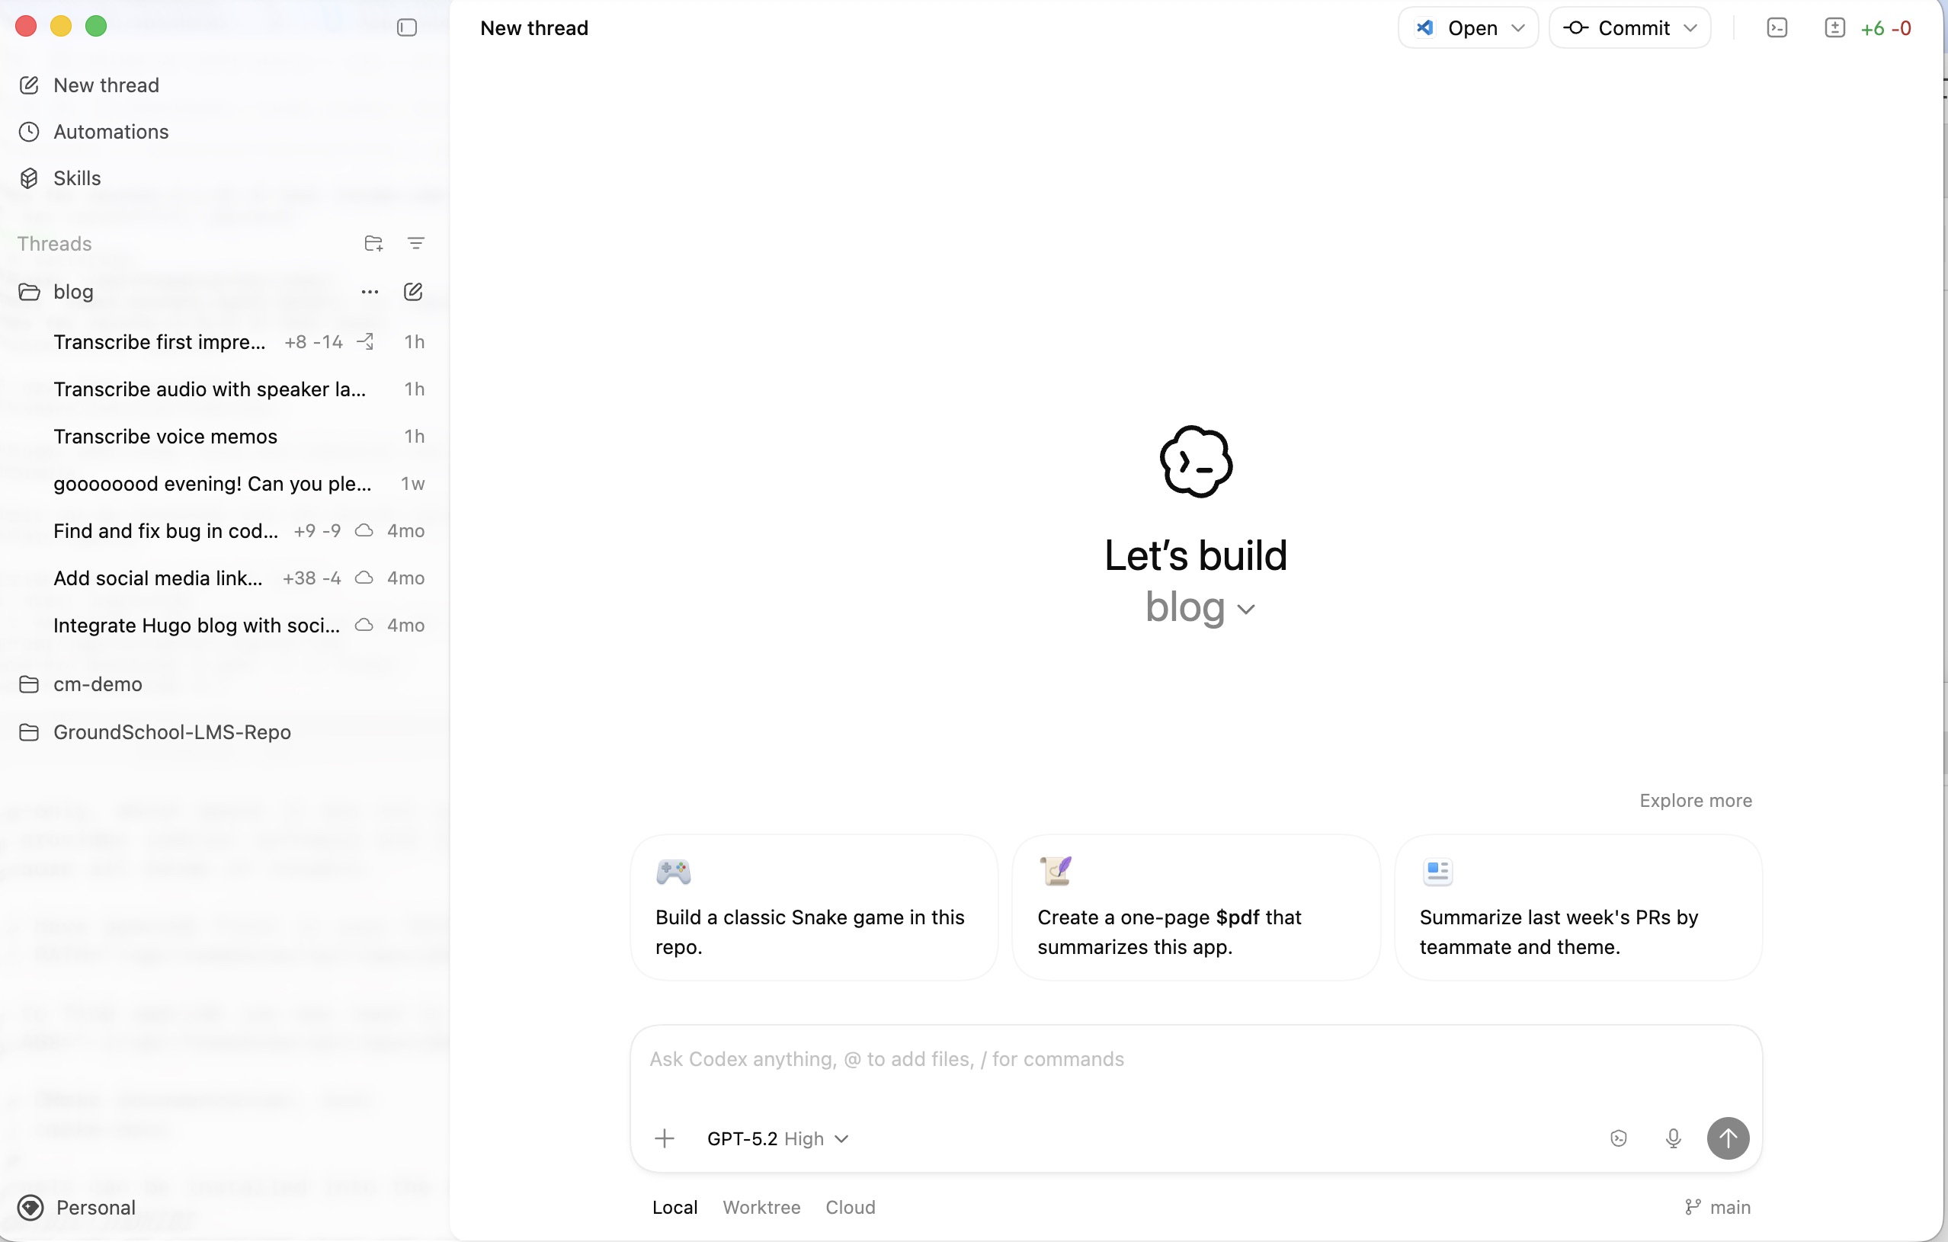Screen dimensions: 1948x1242
Task: Switch to the Cloud tab
Action: click(851, 1207)
